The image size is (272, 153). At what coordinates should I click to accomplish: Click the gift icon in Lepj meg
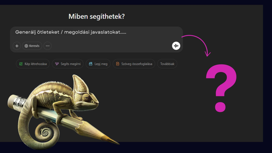pyautogui.click(x=91, y=64)
